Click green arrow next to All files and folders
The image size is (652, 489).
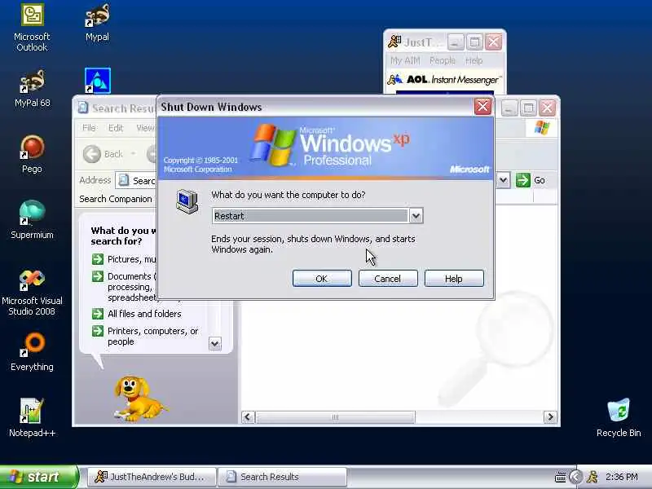[98, 314]
